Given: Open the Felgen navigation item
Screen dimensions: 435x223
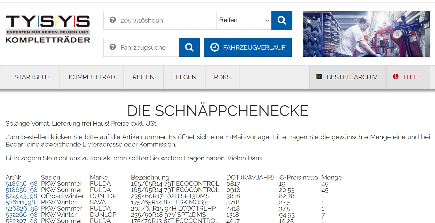Looking at the screenshot, I should tap(184, 77).
